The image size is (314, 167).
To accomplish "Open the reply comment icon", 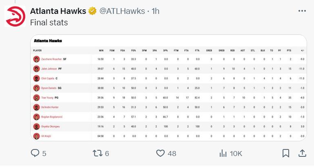I will (x=35, y=153).
